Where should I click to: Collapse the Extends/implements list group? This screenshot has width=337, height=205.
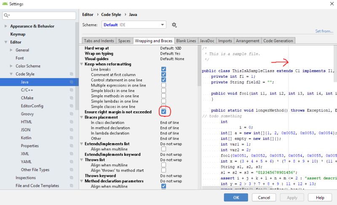pos(82,144)
